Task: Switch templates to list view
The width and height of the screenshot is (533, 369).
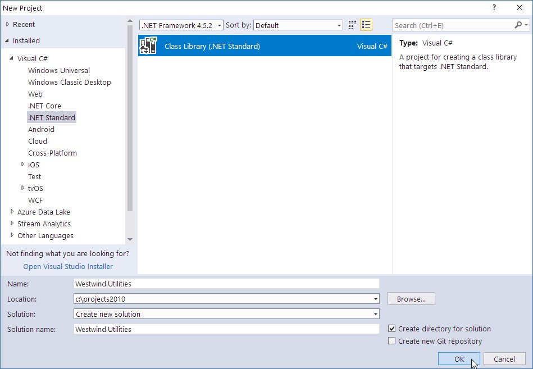Action: (366, 25)
